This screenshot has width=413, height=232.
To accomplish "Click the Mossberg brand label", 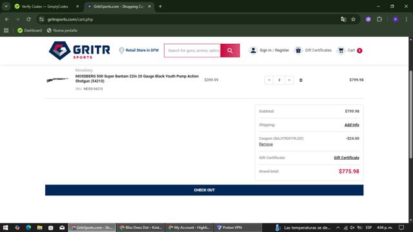I will 84,70.
